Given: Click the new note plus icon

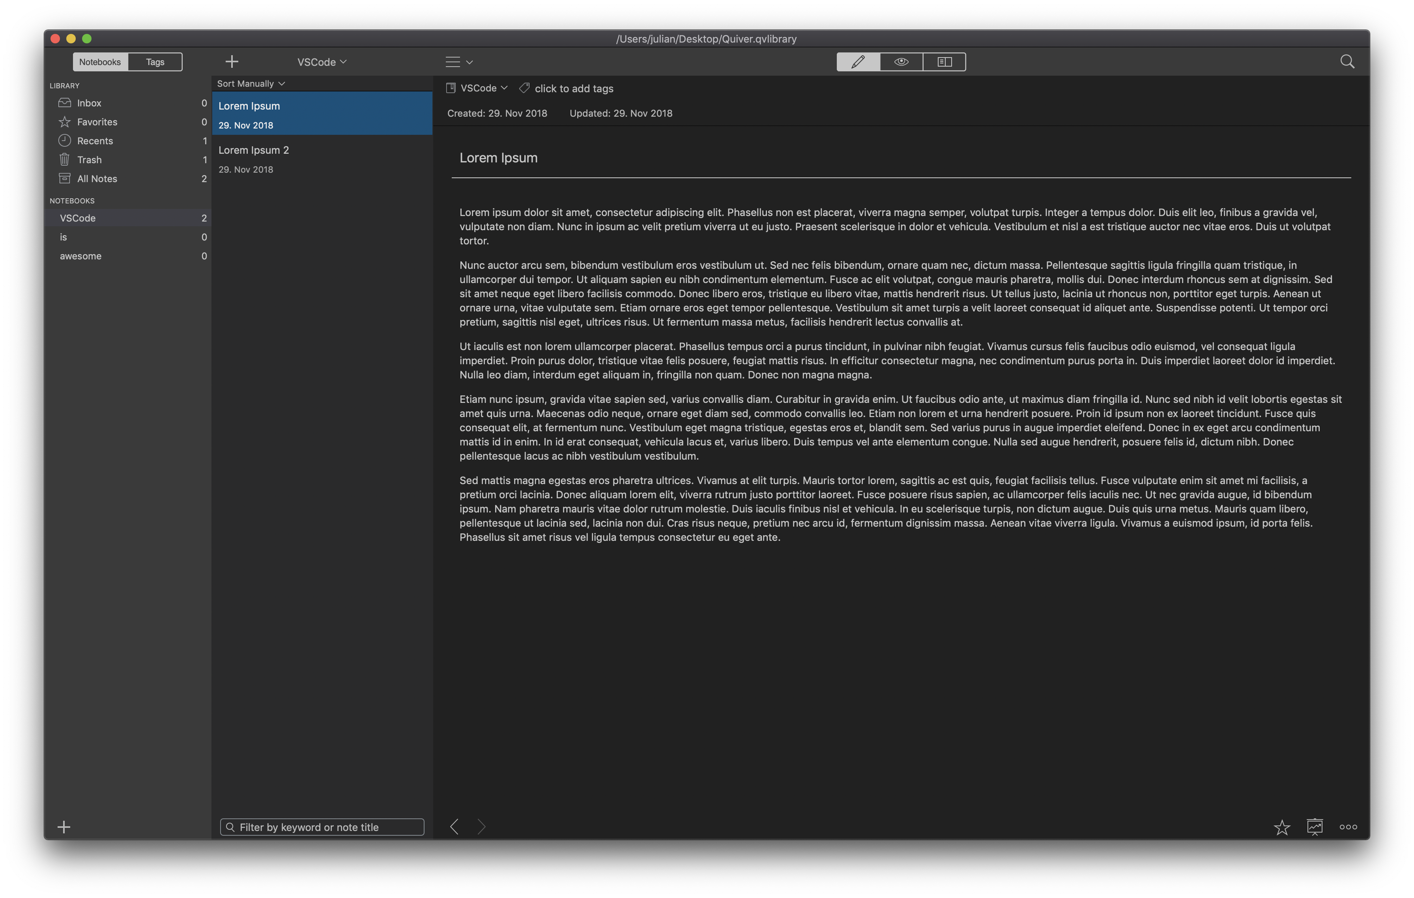Looking at the screenshot, I should click(x=231, y=61).
